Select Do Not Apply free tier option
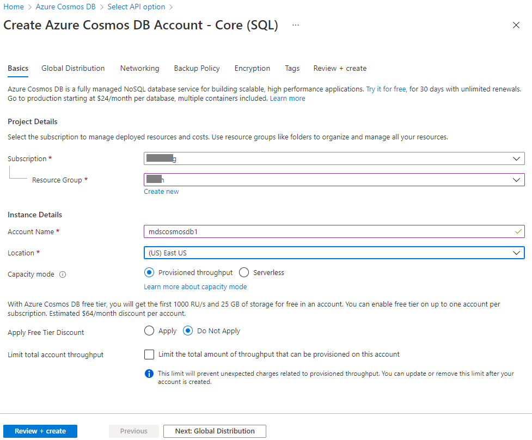Image resolution: width=532 pixels, height=440 pixels. pos(188,331)
